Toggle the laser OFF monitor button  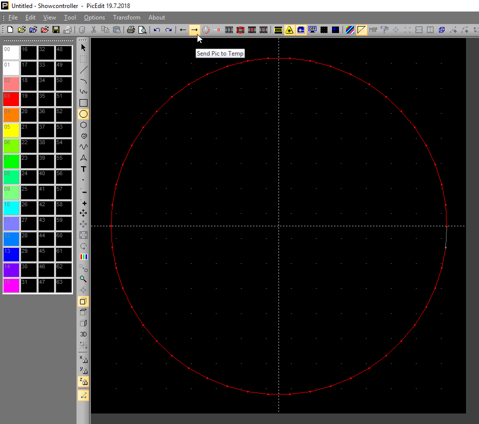coord(312,30)
